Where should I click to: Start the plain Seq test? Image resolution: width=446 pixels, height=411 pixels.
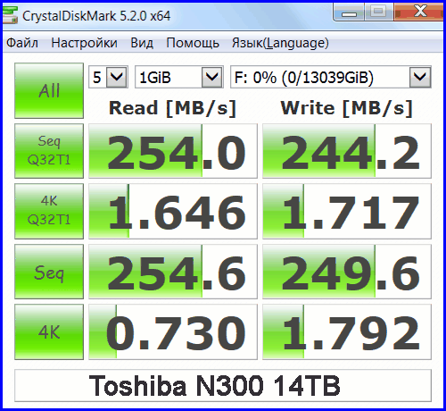coord(49,272)
